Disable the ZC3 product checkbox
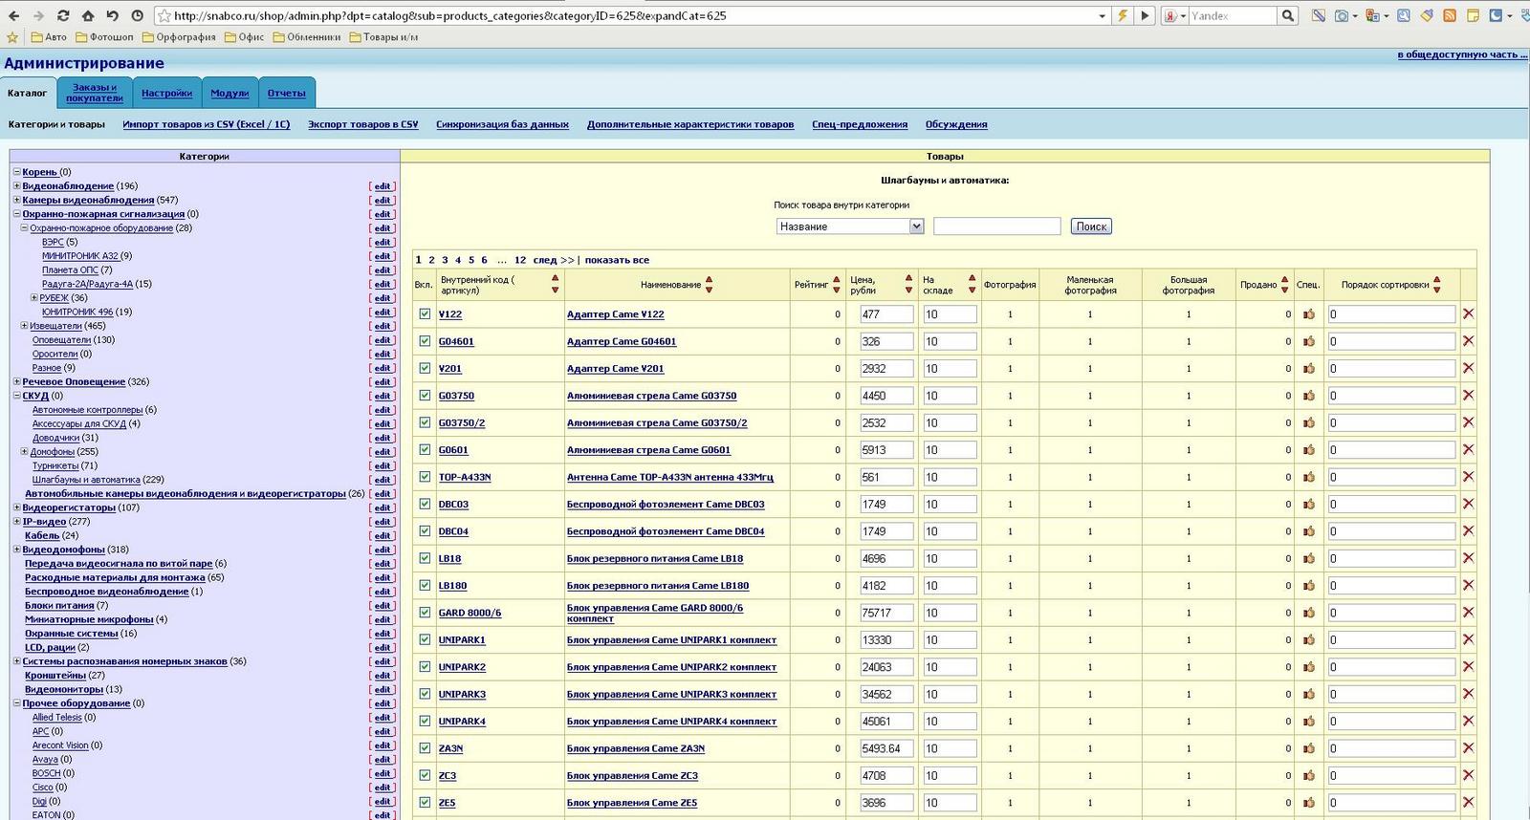Screen dimensions: 1530x820 (425, 775)
